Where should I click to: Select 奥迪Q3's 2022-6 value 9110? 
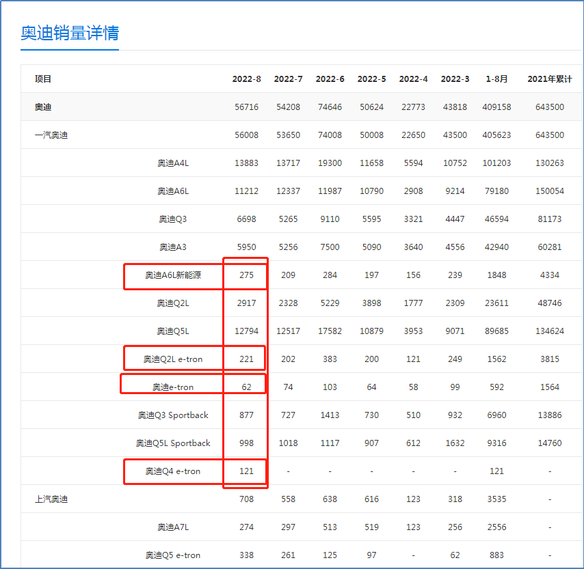pos(330,219)
